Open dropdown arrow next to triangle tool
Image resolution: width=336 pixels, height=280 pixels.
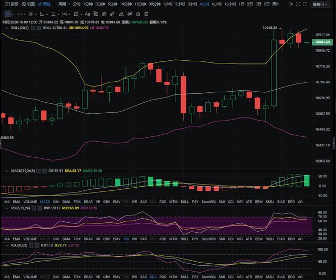[x=47, y=14]
